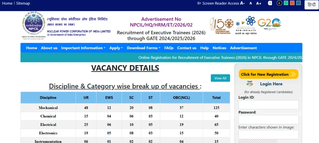
Task: Choose the teal color theme swatch
Action: click(298, 3)
